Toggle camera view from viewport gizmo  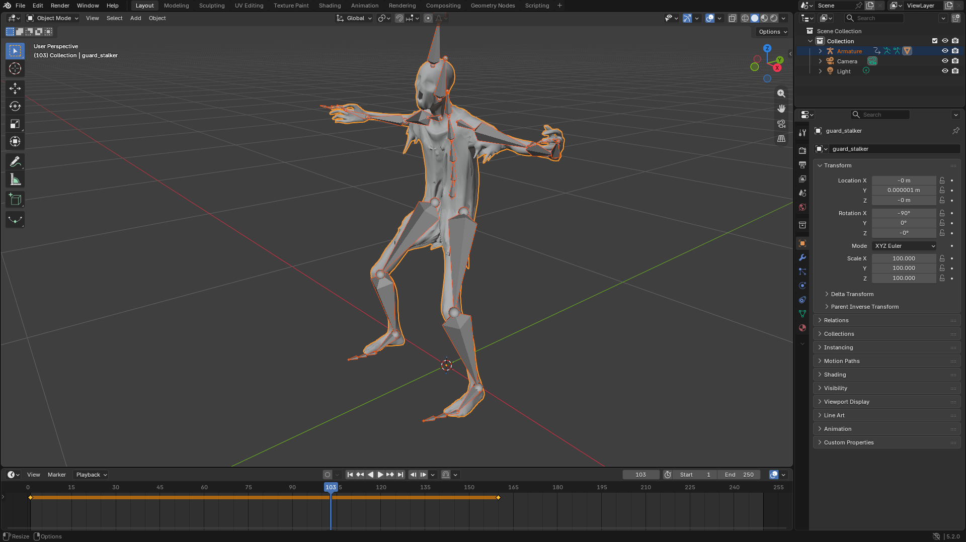pos(781,124)
